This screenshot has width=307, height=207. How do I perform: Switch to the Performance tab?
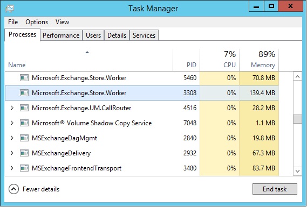tap(61, 35)
